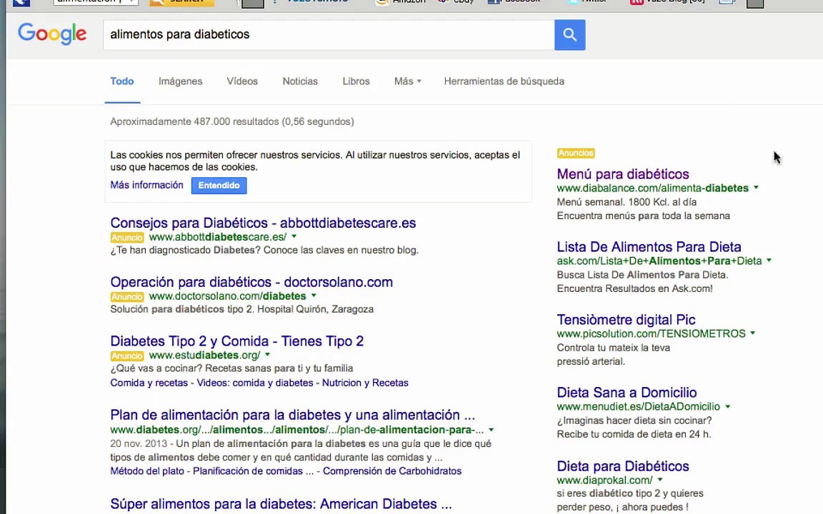Expand arrow beside www.picsolution.com/TENSIOMETROS
The width and height of the screenshot is (823, 514).
pos(753,333)
